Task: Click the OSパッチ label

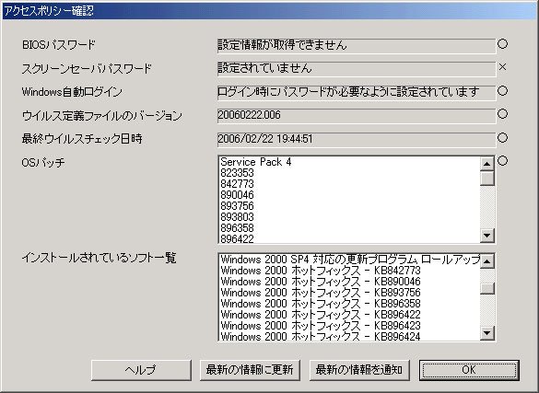Action: tap(43, 162)
